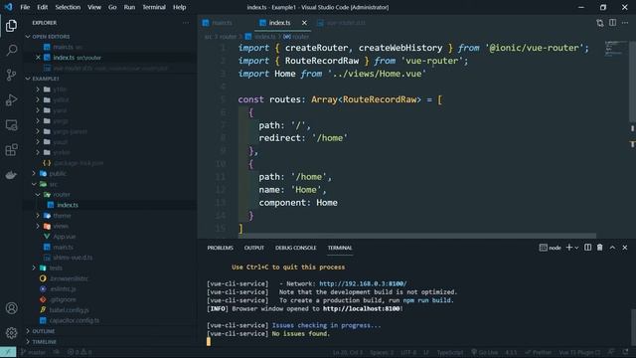Close the index.ts editor tab
636x358 pixels.
304,23
